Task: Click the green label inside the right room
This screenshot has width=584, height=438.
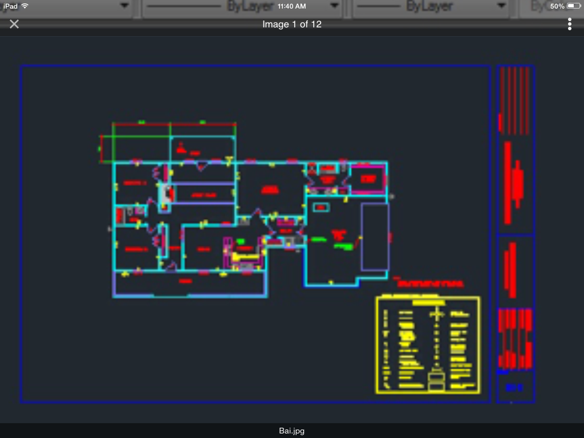Action: pyautogui.click(x=343, y=246)
